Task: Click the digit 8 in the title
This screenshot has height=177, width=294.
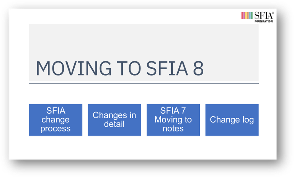Action: tap(198, 68)
